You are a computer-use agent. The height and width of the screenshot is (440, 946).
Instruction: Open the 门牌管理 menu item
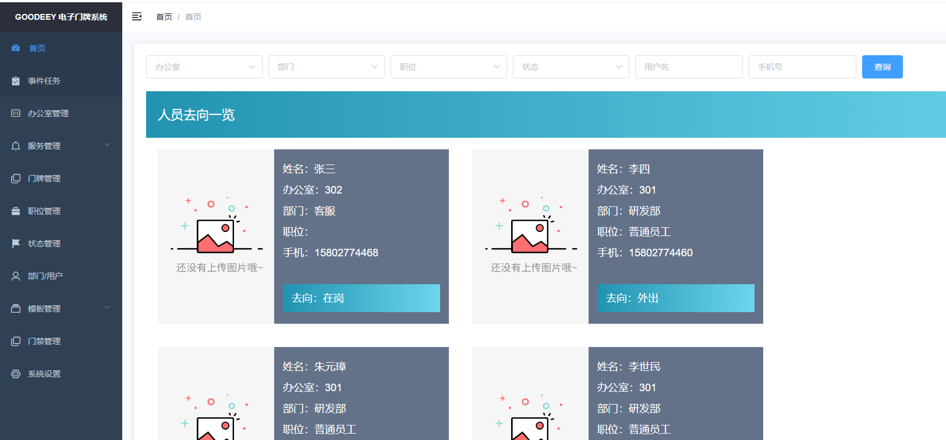click(x=44, y=178)
